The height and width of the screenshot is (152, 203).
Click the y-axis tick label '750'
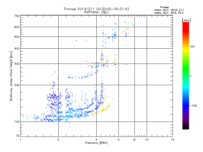click(17, 16)
